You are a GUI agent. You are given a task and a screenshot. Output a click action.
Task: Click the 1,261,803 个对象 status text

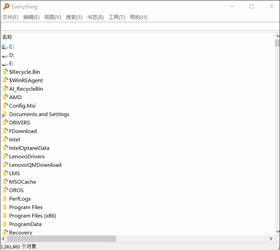18,247
